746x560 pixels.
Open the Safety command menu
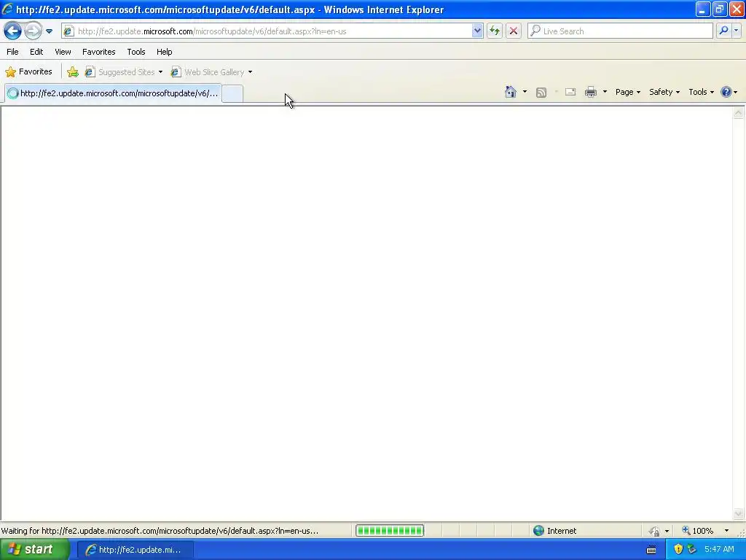(664, 92)
